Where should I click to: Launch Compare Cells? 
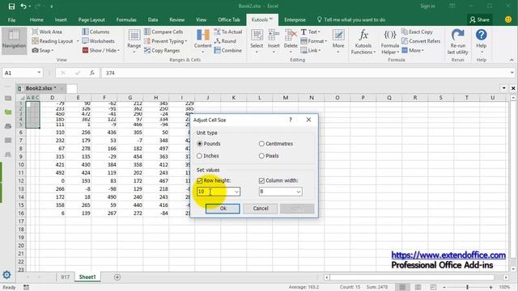tap(163, 32)
